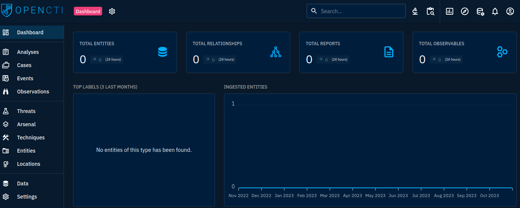This screenshot has width=520, height=208.
Task: Go to Analyses in sidebar
Action: (x=28, y=52)
